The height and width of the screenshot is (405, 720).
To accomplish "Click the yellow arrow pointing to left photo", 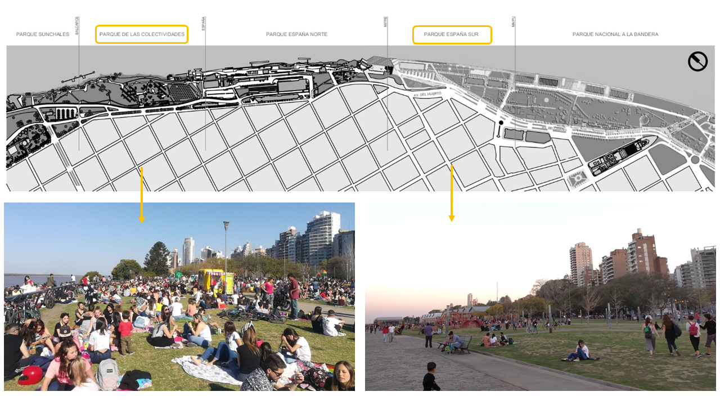I will [x=141, y=194].
